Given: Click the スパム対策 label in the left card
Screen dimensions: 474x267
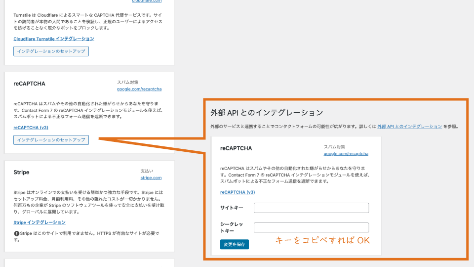Looking at the screenshot, I should point(127,83).
